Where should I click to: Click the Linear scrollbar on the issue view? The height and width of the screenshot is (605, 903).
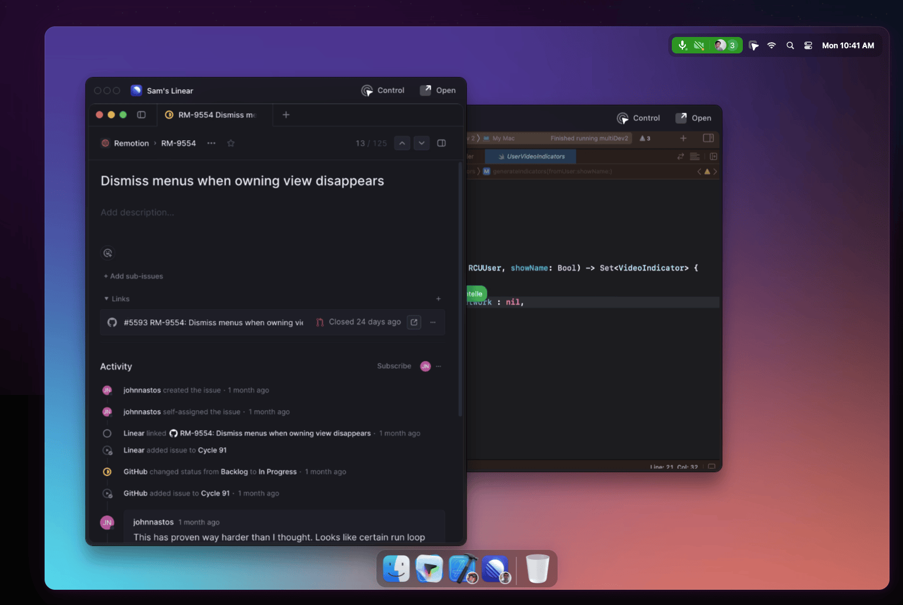tap(460, 290)
